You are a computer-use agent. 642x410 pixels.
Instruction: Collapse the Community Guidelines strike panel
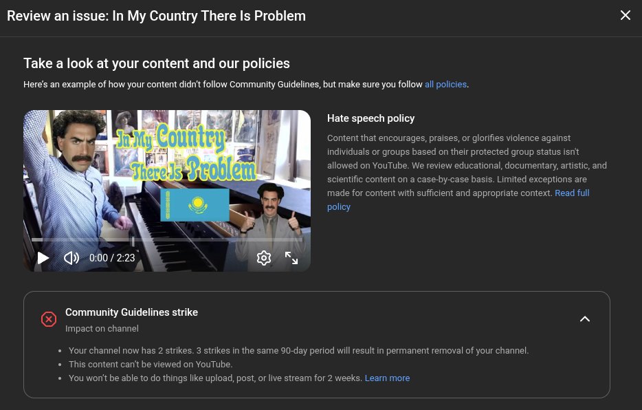585,319
